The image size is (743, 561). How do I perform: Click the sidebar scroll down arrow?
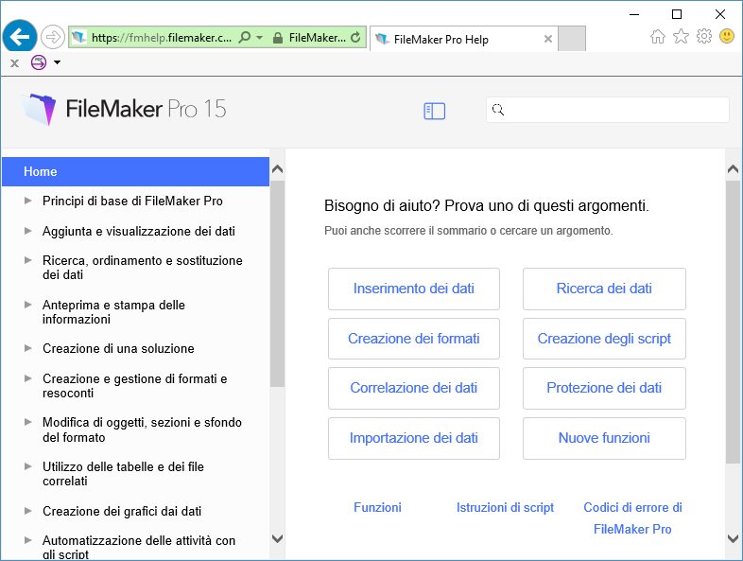pyautogui.click(x=277, y=538)
